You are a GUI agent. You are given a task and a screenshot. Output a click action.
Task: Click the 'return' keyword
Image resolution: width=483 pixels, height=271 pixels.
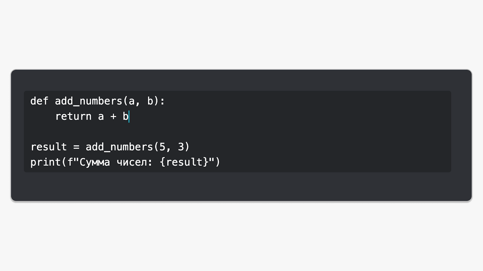point(73,116)
